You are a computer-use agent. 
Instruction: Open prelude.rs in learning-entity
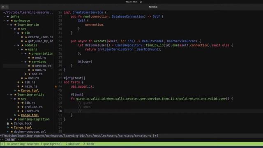pos(34,107)
